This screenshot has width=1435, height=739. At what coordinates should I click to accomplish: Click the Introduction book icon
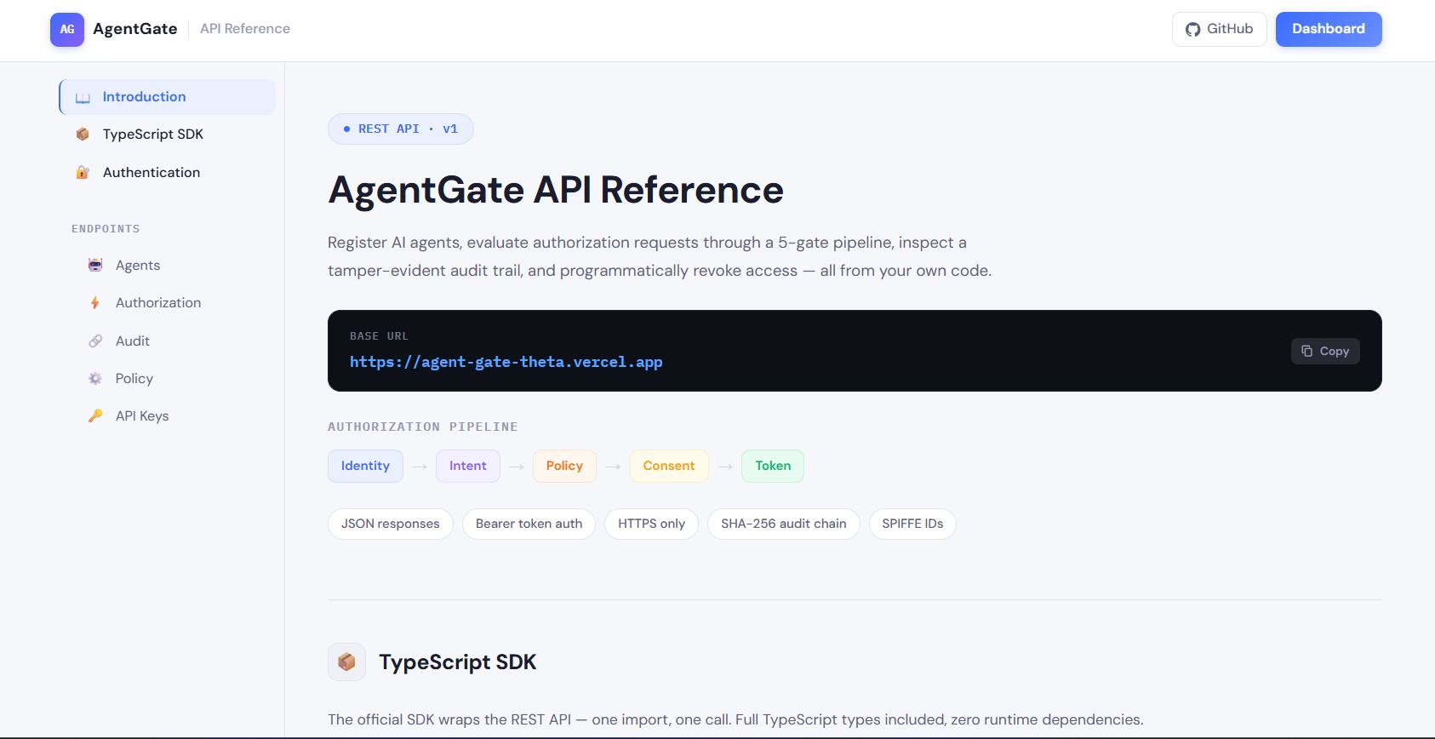tap(83, 98)
